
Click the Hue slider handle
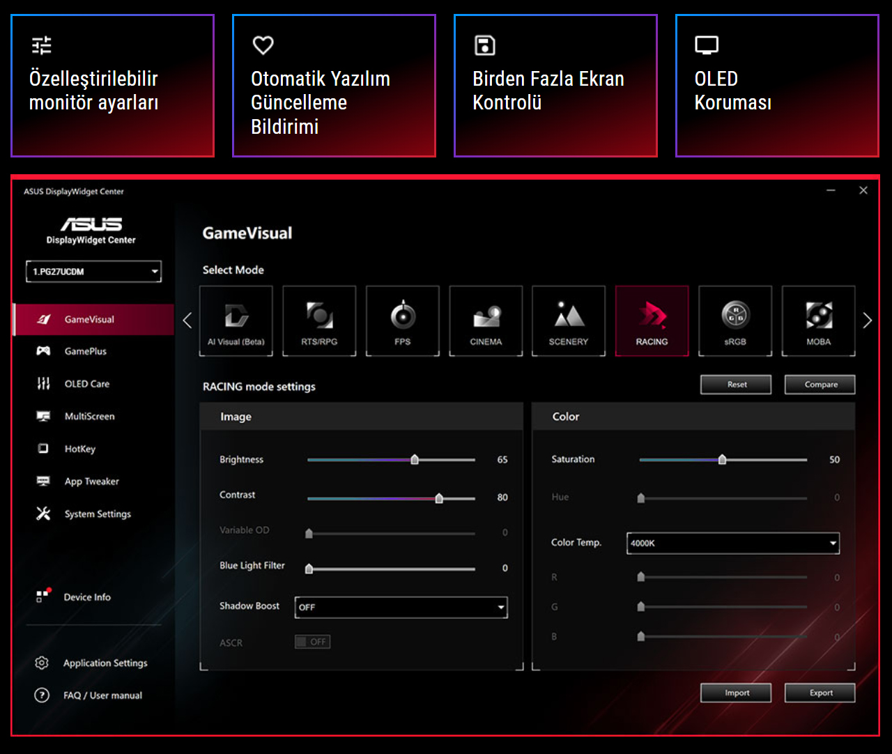tap(641, 498)
